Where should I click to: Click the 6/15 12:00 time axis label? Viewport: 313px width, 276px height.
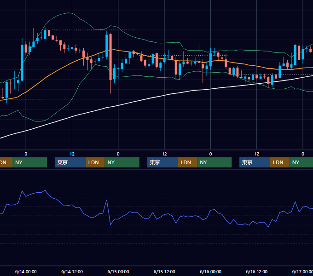coord(164,271)
